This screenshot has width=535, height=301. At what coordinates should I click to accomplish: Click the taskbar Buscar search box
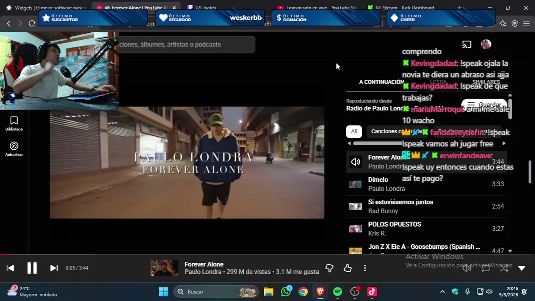[x=216, y=291]
